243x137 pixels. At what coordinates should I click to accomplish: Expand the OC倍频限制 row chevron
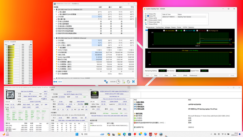(56, 74)
